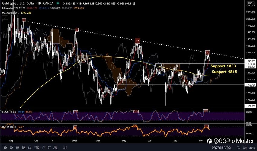Viewport: 257px width, 151px height.
Task: Select the 1Y time range
Action: (x=43, y=148)
